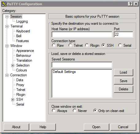Screen dimensions: 140x134
Task: Click the Host Name input field
Action: (x=82, y=34)
